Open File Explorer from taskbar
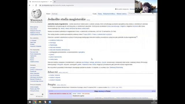Screen dimensions: 185x104 tap(40, 102)
